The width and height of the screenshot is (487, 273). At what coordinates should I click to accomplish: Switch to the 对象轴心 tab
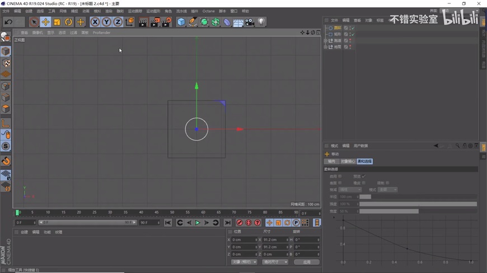(x=346, y=161)
